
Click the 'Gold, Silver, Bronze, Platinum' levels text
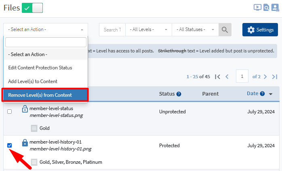coord(71,162)
